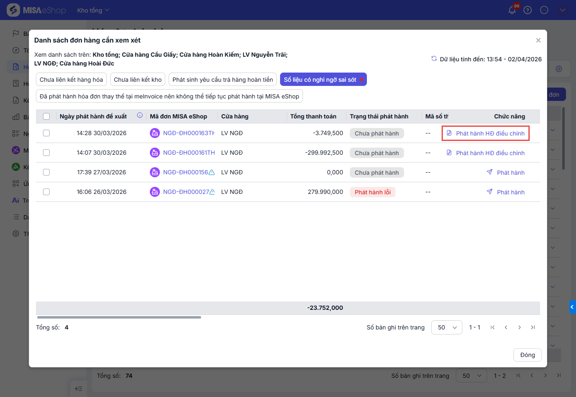Switch to Chưa liên kết hàng hóa tab

(x=71, y=80)
